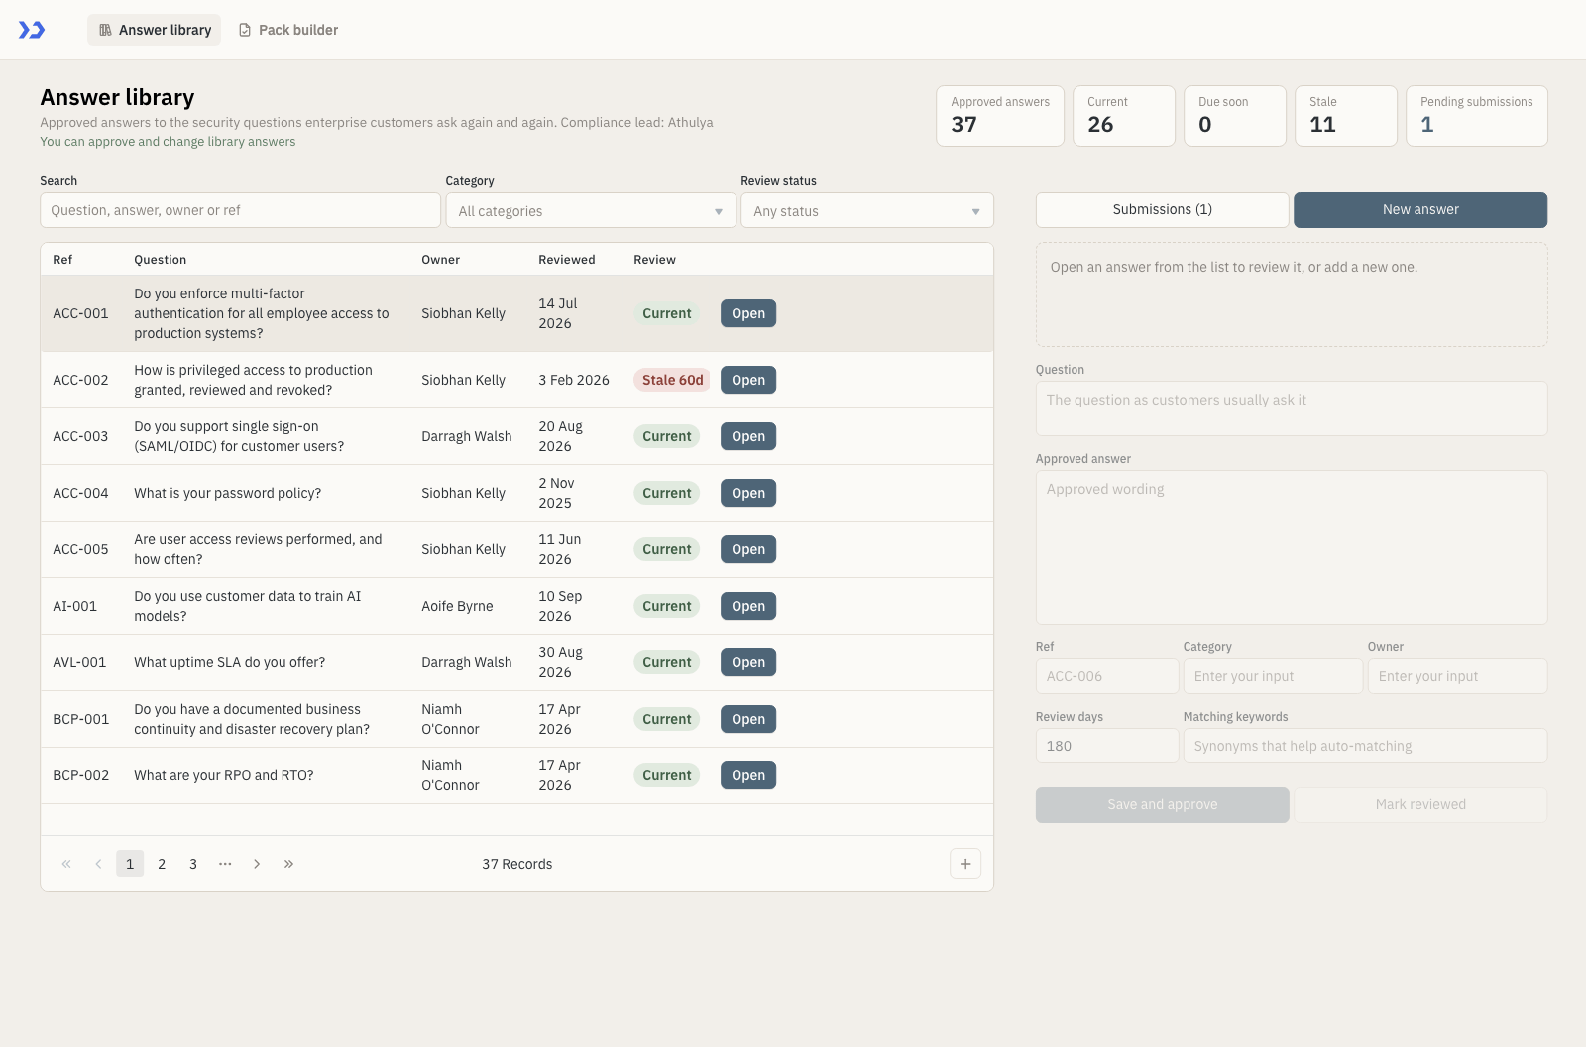Open Submissions (1) panel

coord(1163,210)
